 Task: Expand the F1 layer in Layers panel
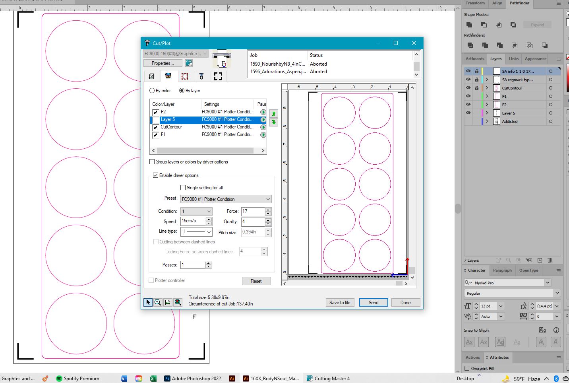[487, 96]
